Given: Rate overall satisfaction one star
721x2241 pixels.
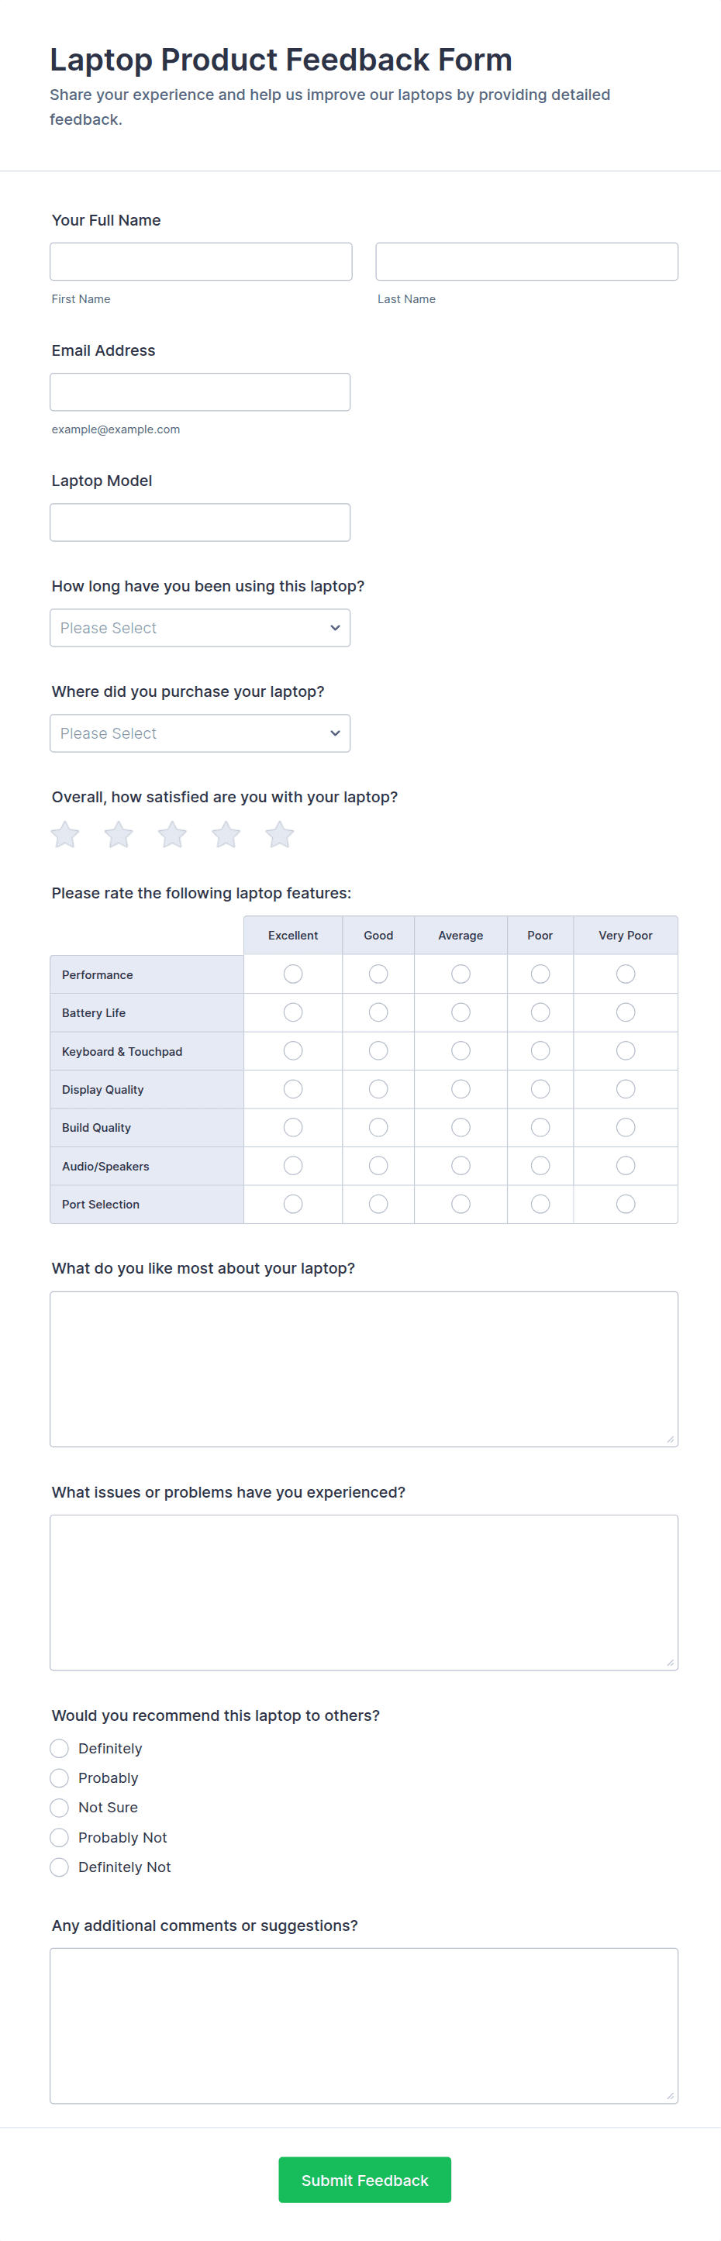Looking at the screenshot, I should (x=65, y=835).
